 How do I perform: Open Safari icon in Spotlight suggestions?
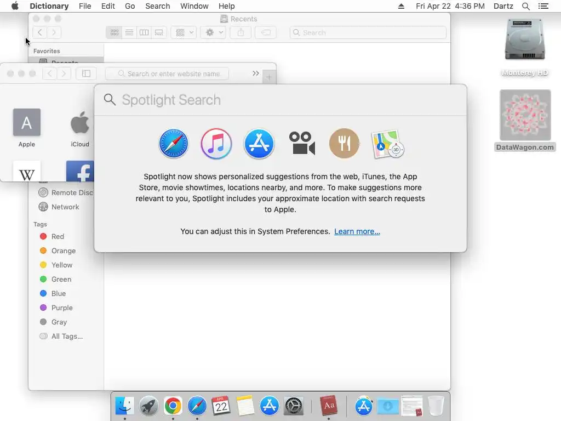(x=174, y=144)
